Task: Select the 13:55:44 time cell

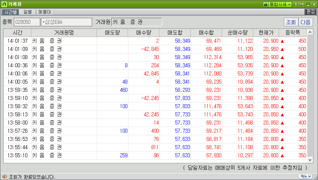Action: coord(17,147)
